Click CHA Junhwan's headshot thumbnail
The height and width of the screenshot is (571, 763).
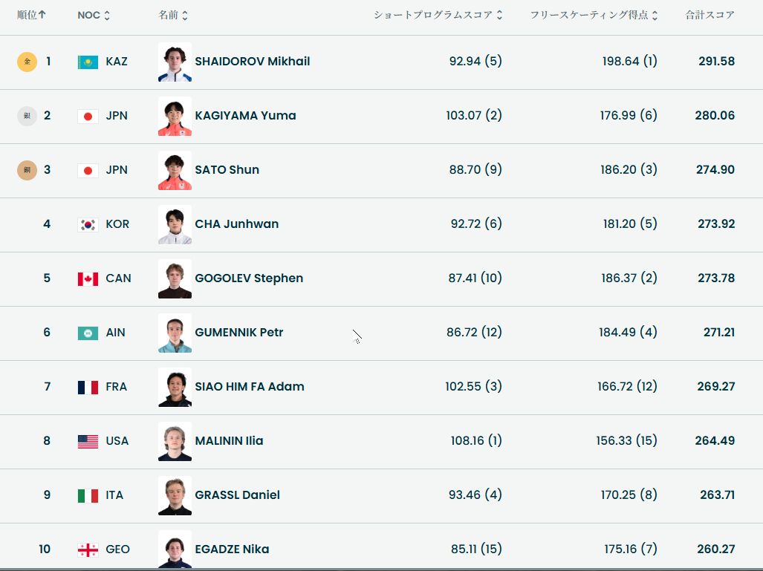pos(175,224)
